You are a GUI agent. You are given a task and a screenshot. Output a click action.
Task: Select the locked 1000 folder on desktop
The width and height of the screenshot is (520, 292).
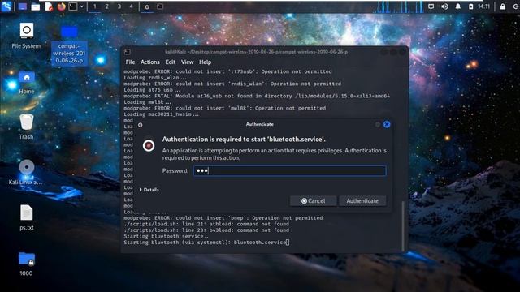pyautogui.click(x=26, y=264)
